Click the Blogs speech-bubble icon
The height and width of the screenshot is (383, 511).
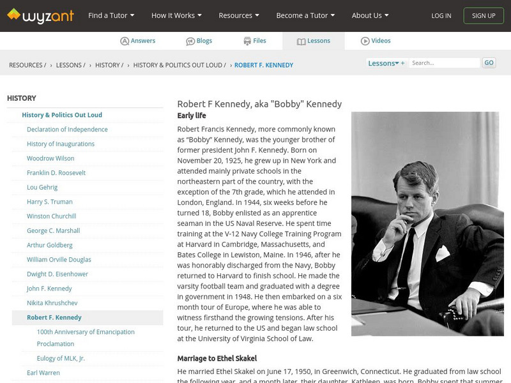tap(189, 40)
